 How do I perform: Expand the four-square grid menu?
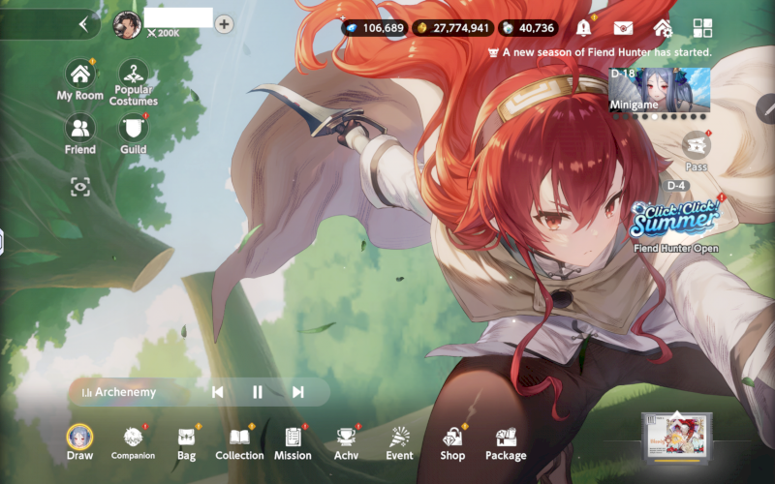click(x=702, y=28)
